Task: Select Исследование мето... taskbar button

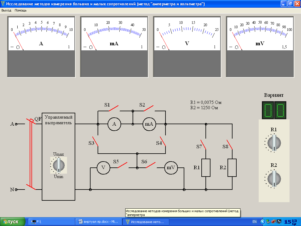Action: coord(146,222)
